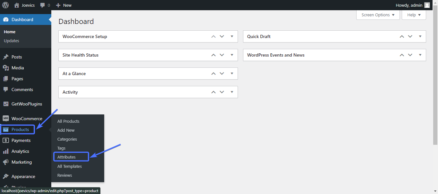Image resolution: width=438 pixels, height=194 pixels.
Task: Move Site Health Status widget down
Action: pos(222,55)
